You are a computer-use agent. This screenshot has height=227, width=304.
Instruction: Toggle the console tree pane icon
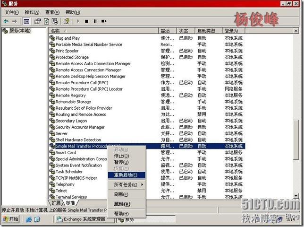[26, 21]
